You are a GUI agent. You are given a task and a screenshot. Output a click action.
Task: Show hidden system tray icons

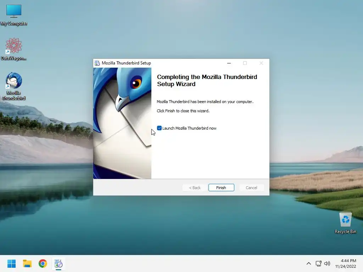(309, 263)
